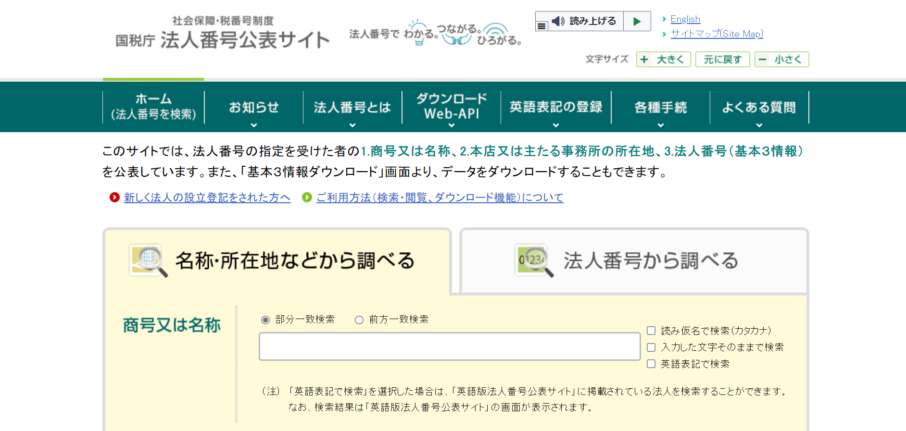Select the 部分一致検索 radio button

[265, 320]
